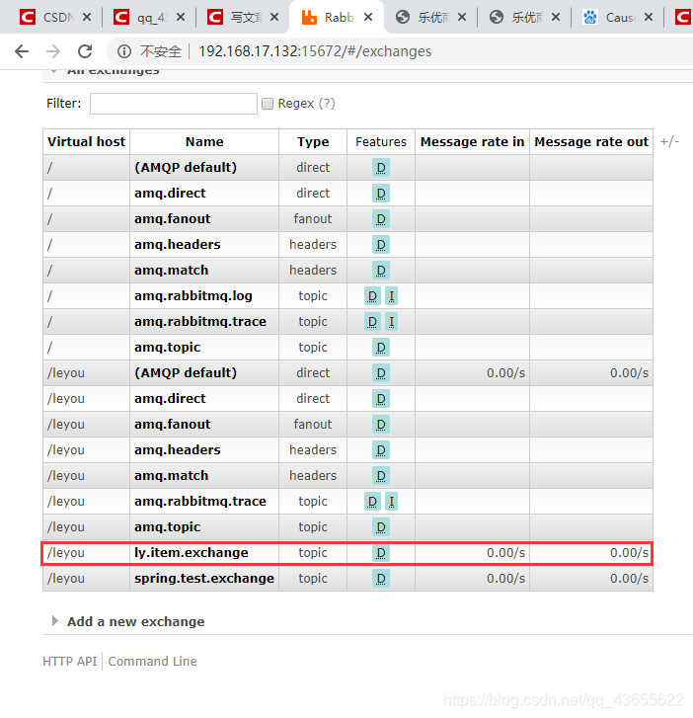Go forward in browser history

click(53, 51)
